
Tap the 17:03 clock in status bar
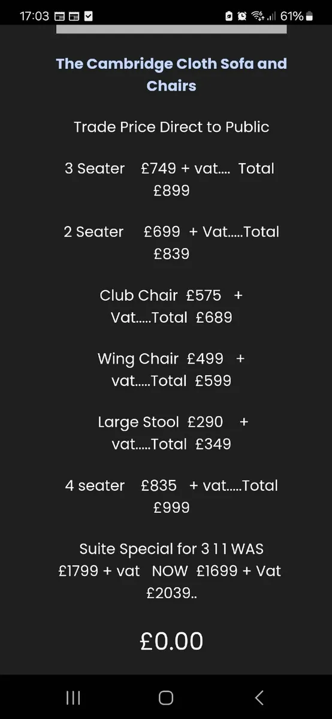34,16
